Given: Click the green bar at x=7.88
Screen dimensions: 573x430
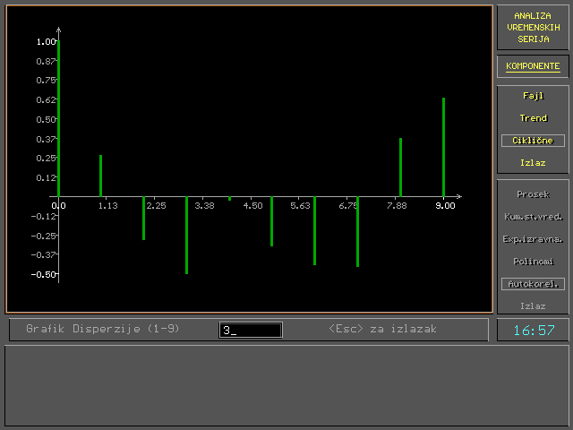Looking at the screenshot, I should coord(400,167).
